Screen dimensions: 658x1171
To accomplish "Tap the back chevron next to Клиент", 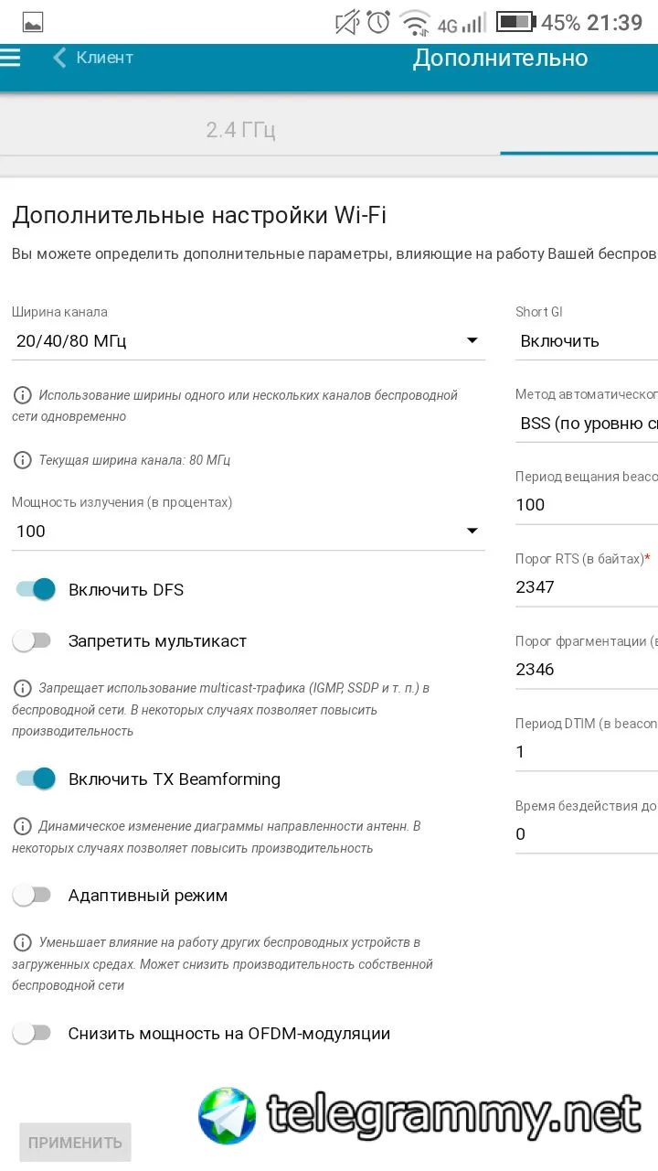I will [59, 58].
